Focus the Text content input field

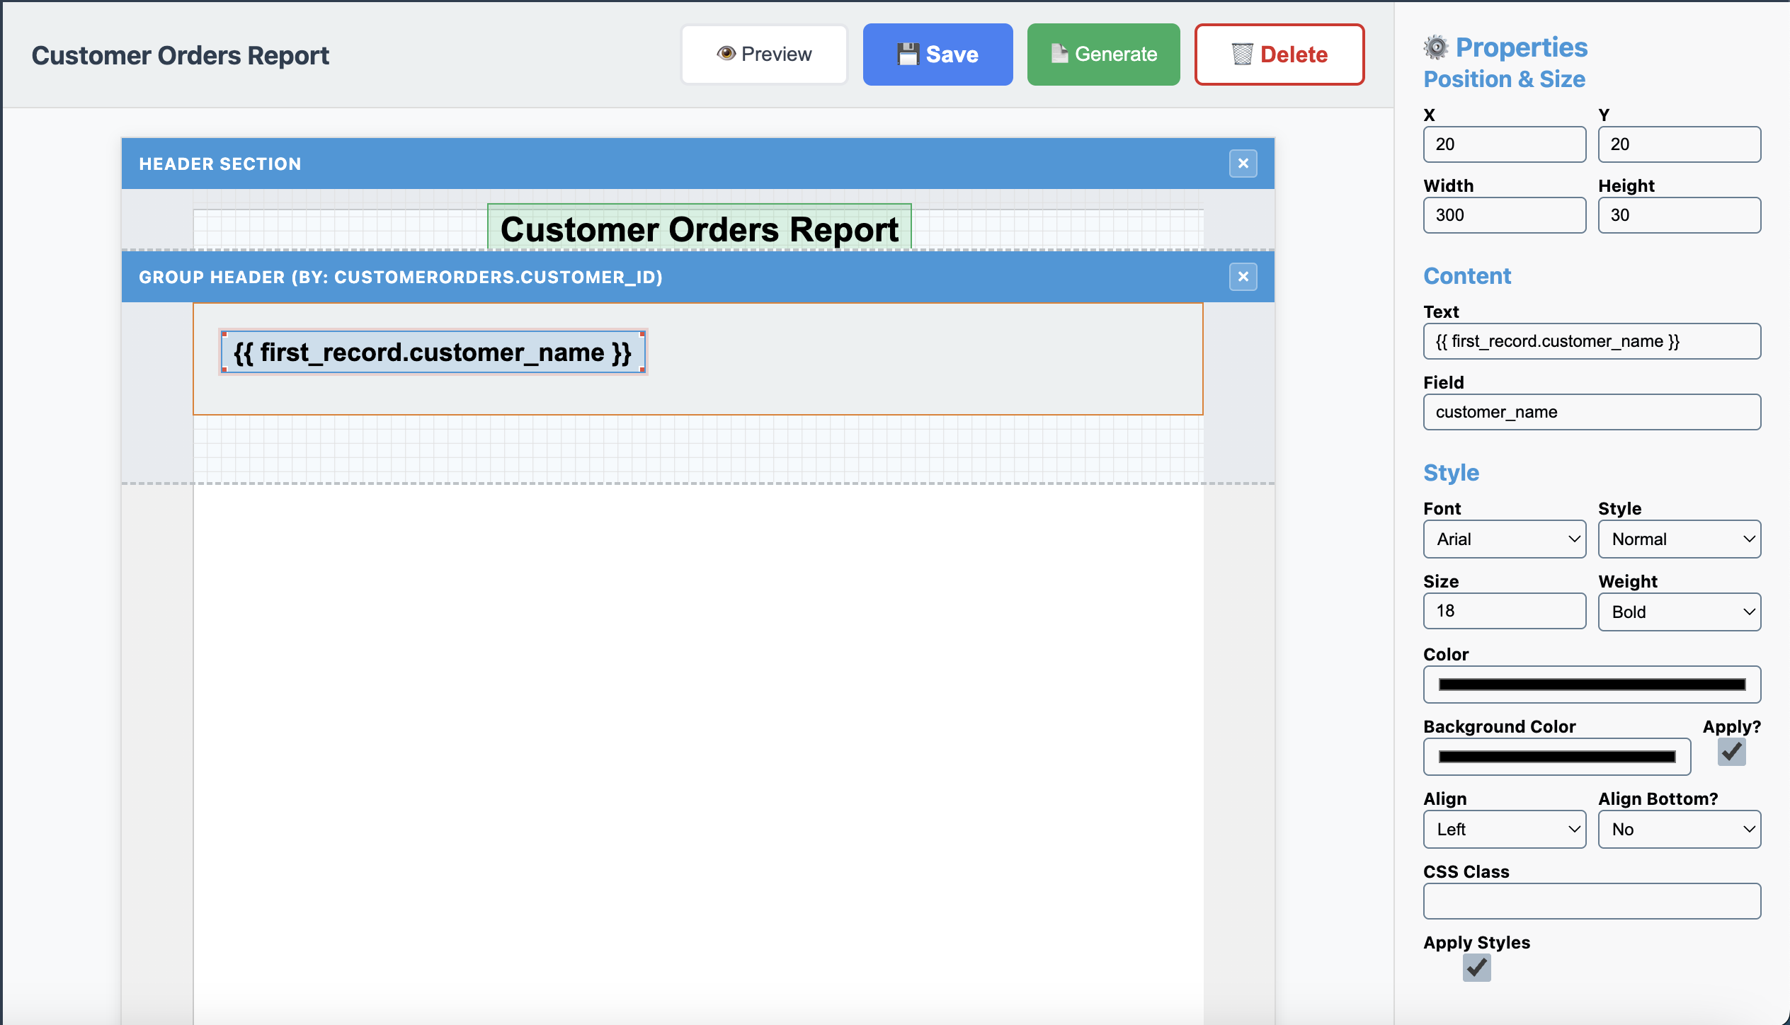click(x=1591, y=340)
